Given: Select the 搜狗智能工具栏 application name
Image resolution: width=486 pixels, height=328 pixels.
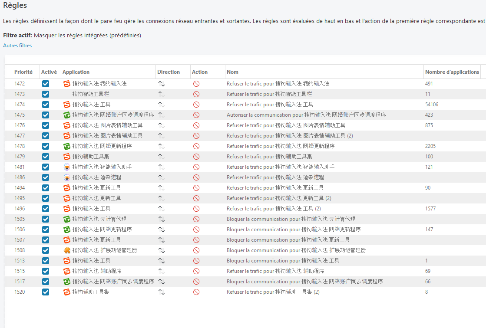Looking at the screenshot, I should 91,94.
